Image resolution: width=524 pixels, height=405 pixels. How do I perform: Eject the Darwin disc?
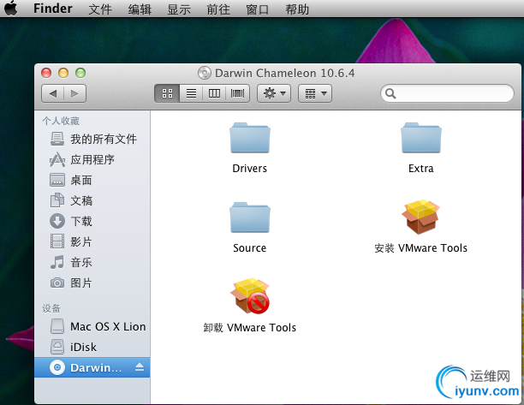pos(140,367)
